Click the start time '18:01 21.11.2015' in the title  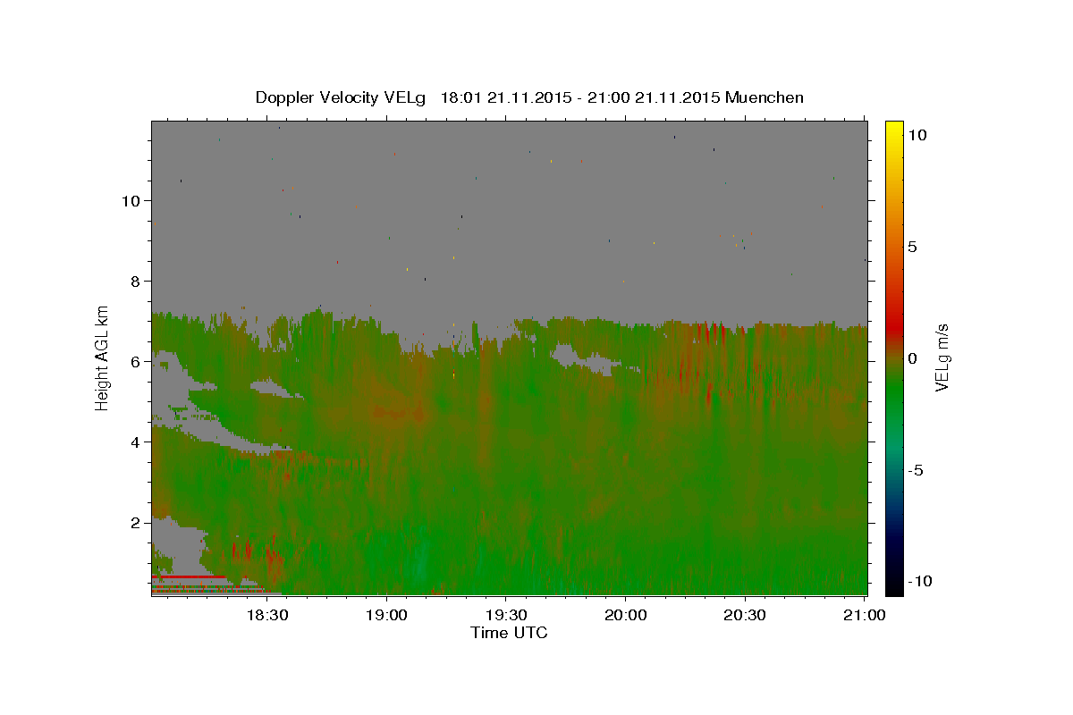(x=507, y=97)
